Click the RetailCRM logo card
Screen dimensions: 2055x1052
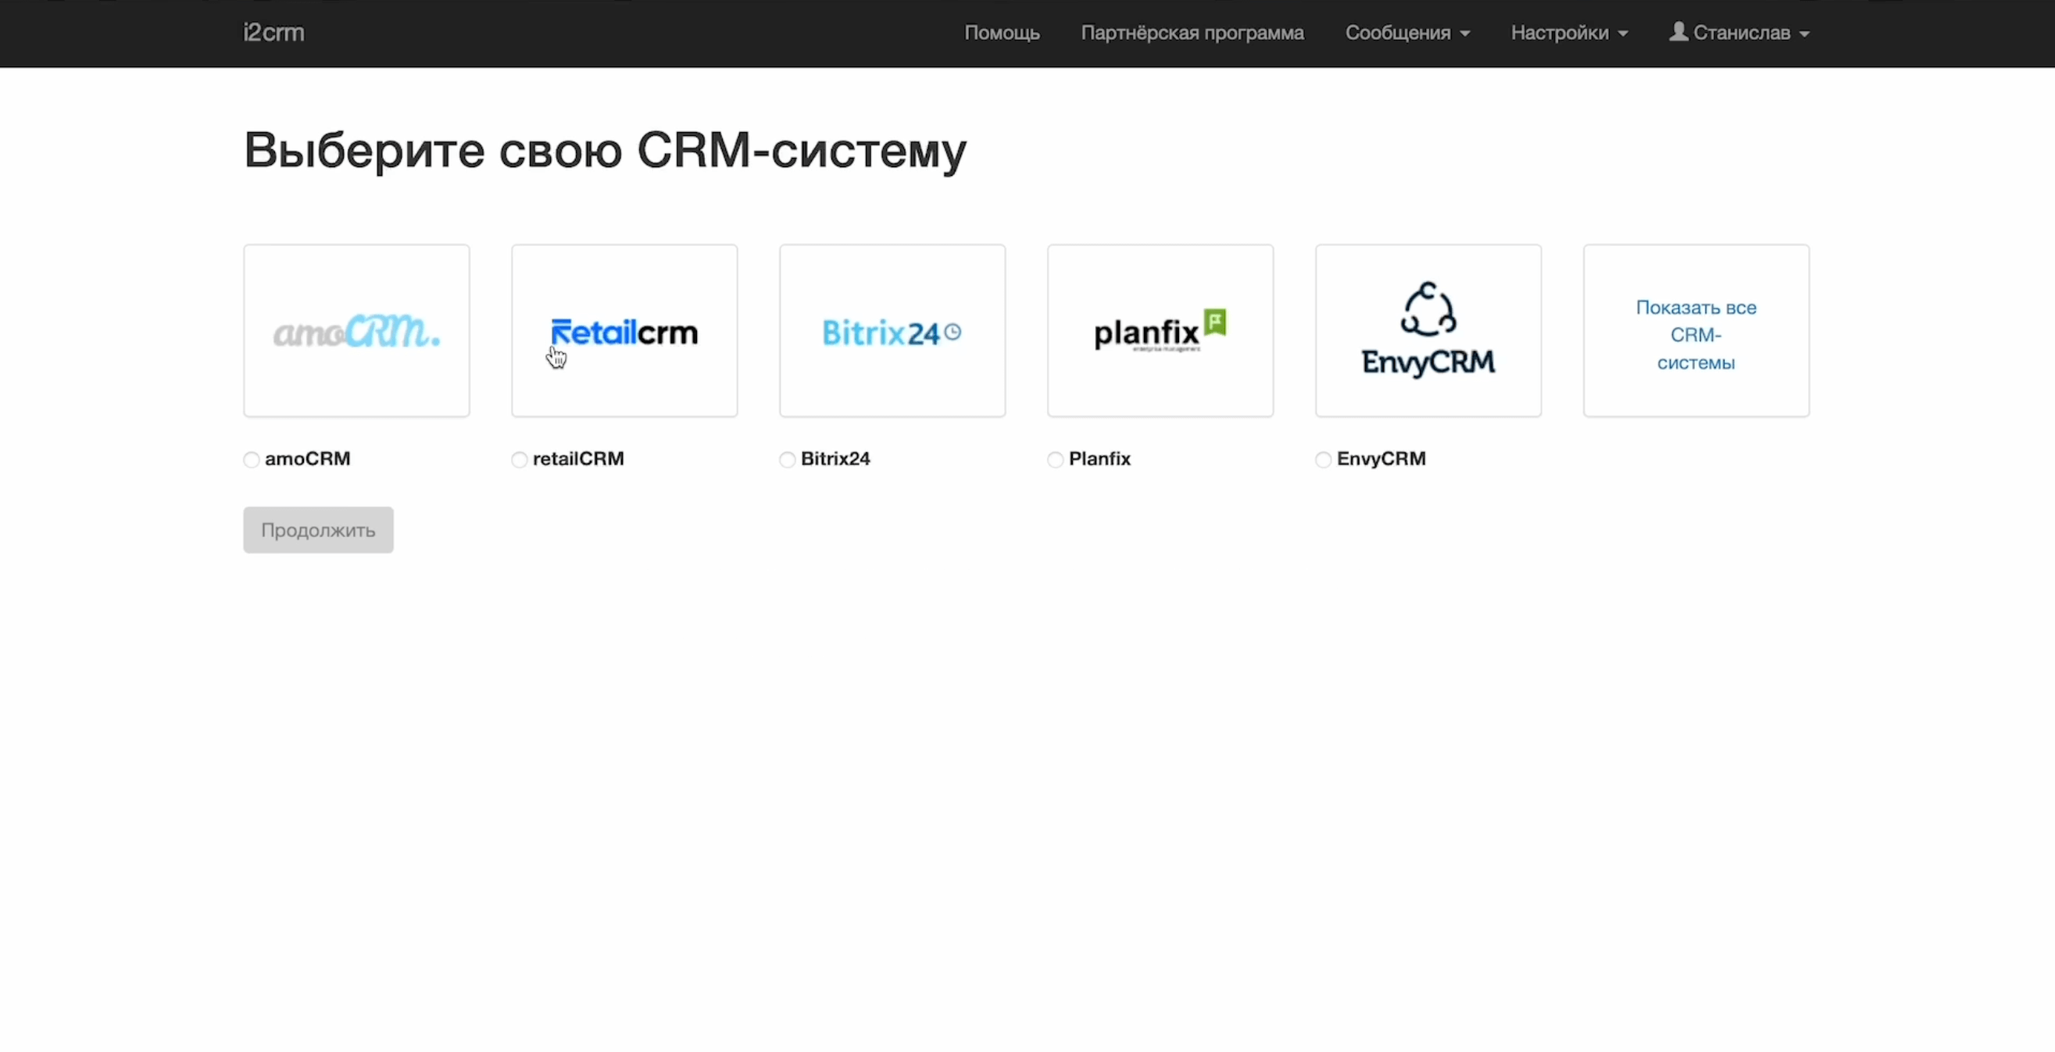[x=624, y=331]
